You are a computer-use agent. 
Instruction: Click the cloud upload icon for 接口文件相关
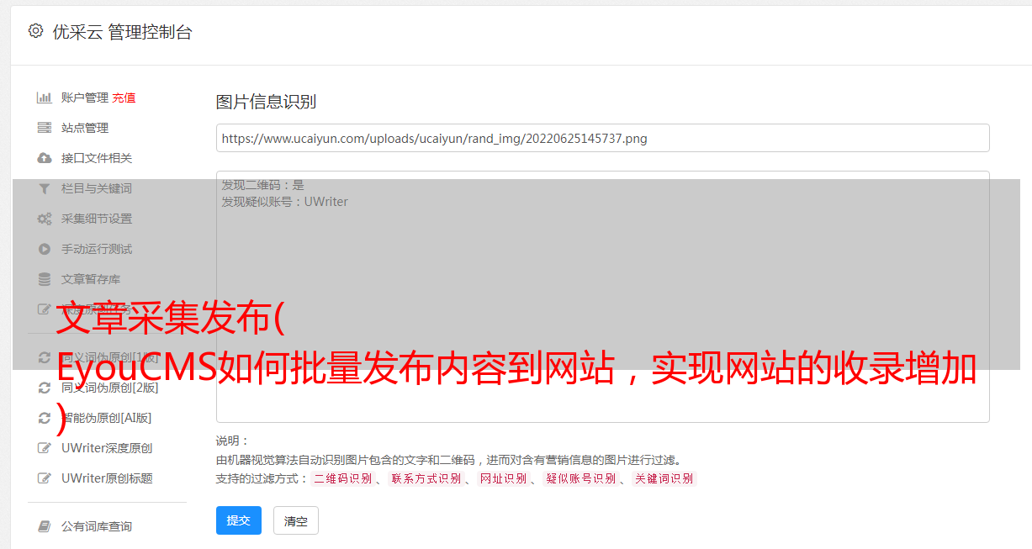[45, 158]
